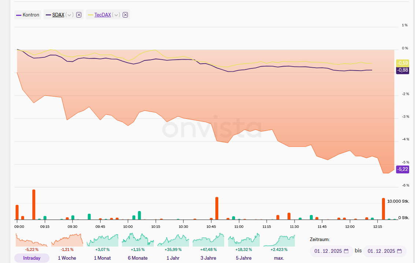Click the Kontron legend chip
The image size is (415, 263).
pos(28,15)
